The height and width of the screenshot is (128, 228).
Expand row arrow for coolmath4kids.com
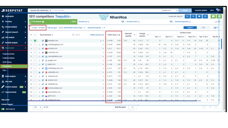click(103, 57)
